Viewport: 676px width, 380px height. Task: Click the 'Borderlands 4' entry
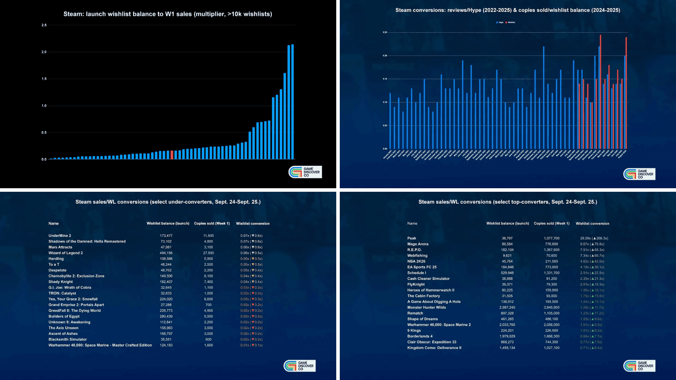click(420, 336)
